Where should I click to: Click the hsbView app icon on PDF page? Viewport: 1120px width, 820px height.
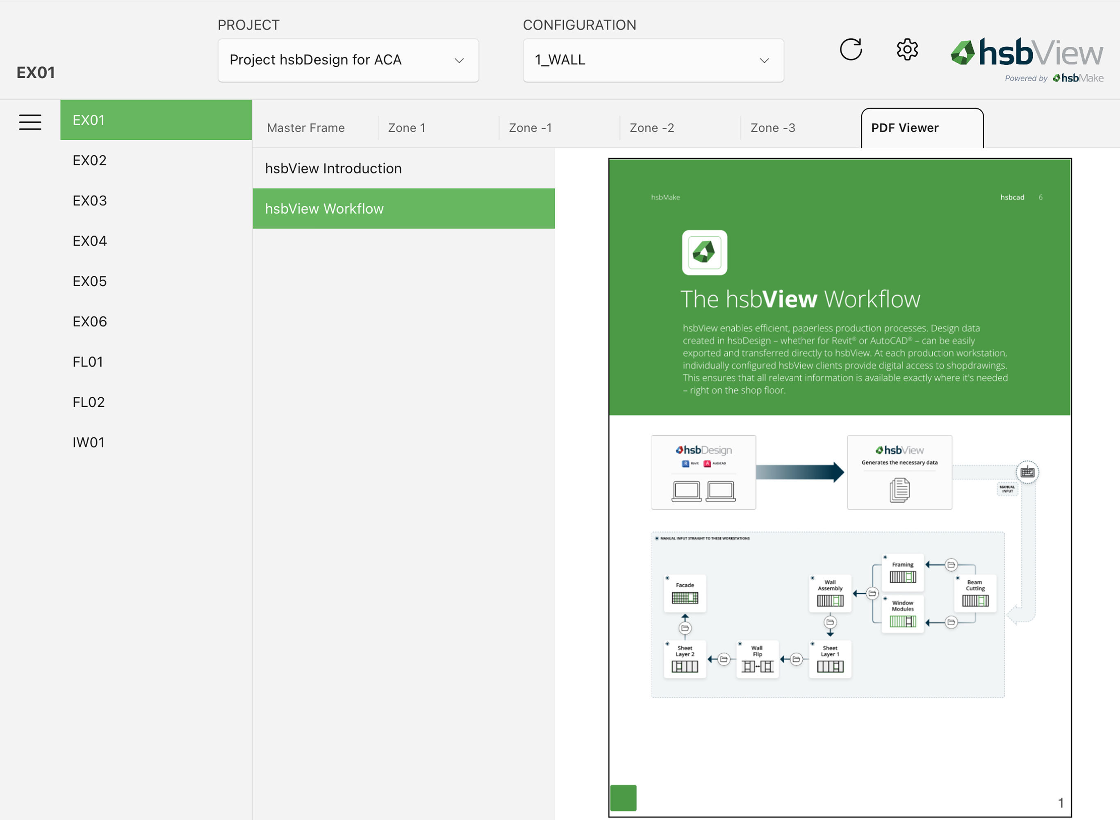(x=704, y=252)
